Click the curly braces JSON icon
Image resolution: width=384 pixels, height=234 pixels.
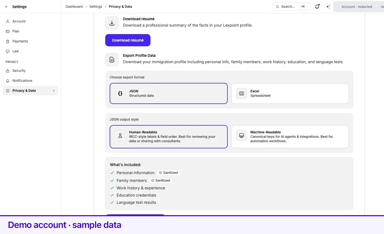click(x=120, y=93)
